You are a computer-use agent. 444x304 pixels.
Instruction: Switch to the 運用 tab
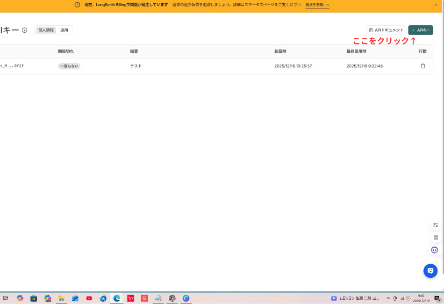pos(65,29)
